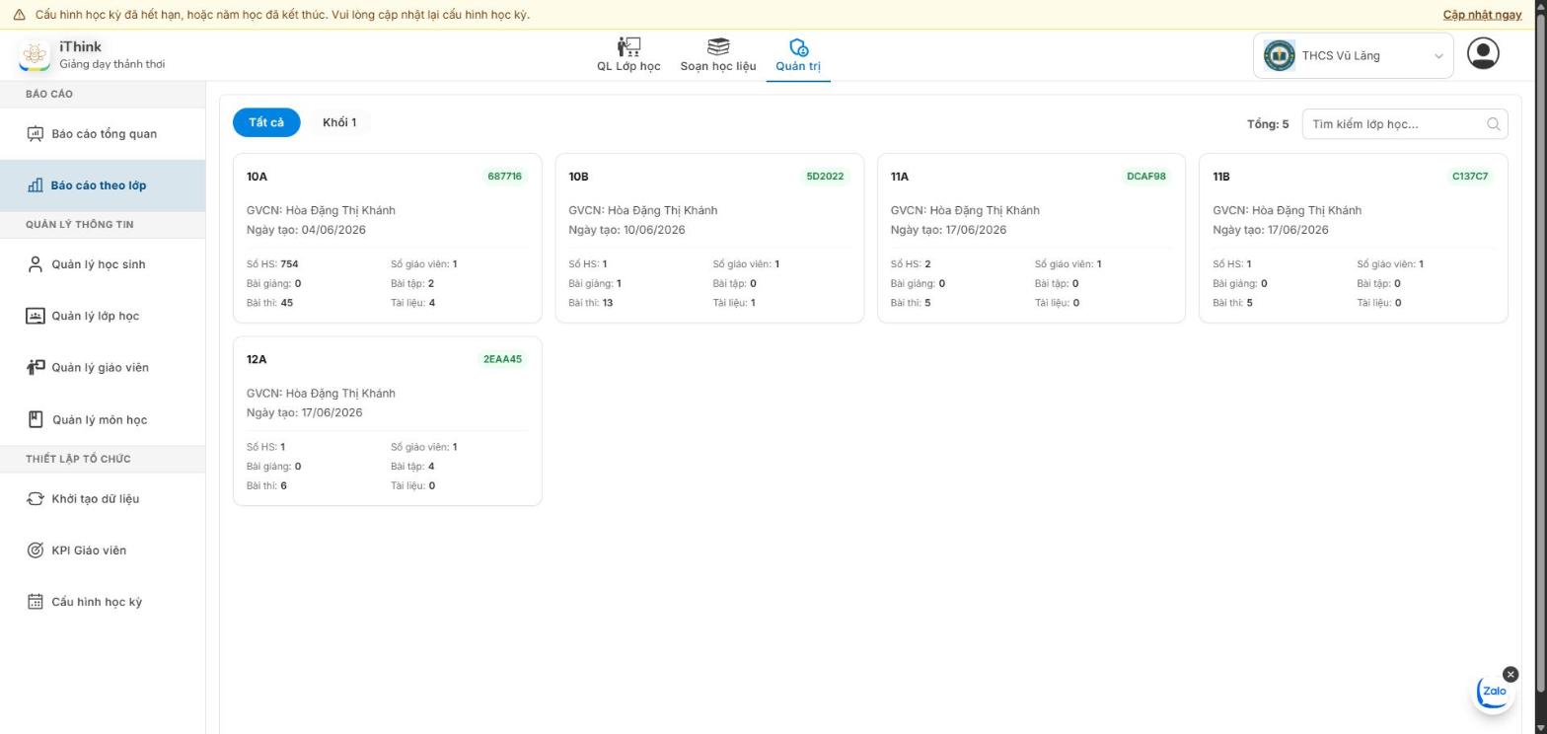Open the 11B class title

[x=1221, y=177]
